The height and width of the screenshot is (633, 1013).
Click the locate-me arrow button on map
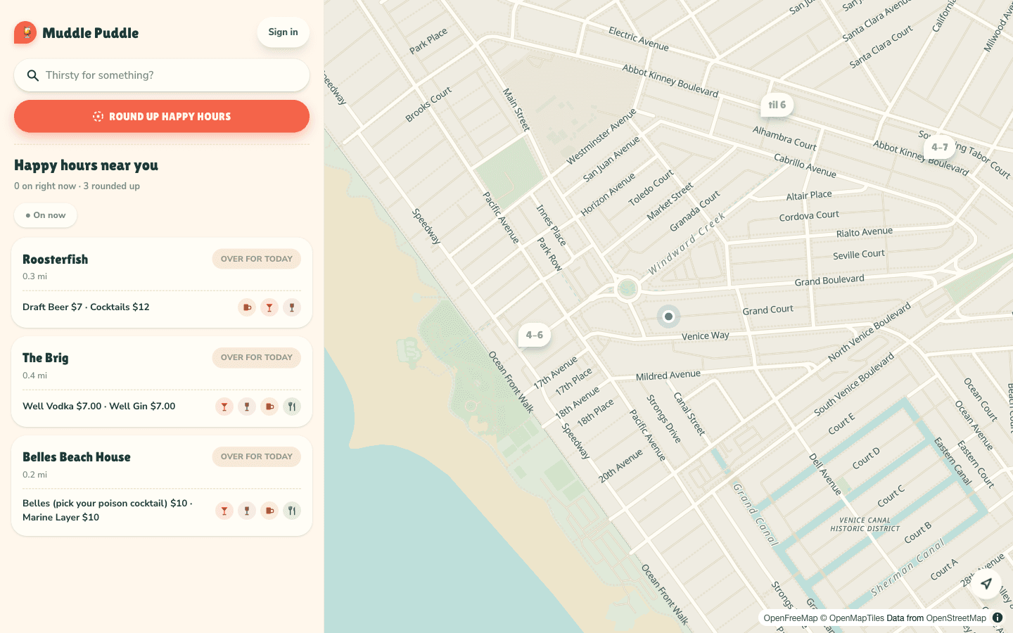[986, 584]
